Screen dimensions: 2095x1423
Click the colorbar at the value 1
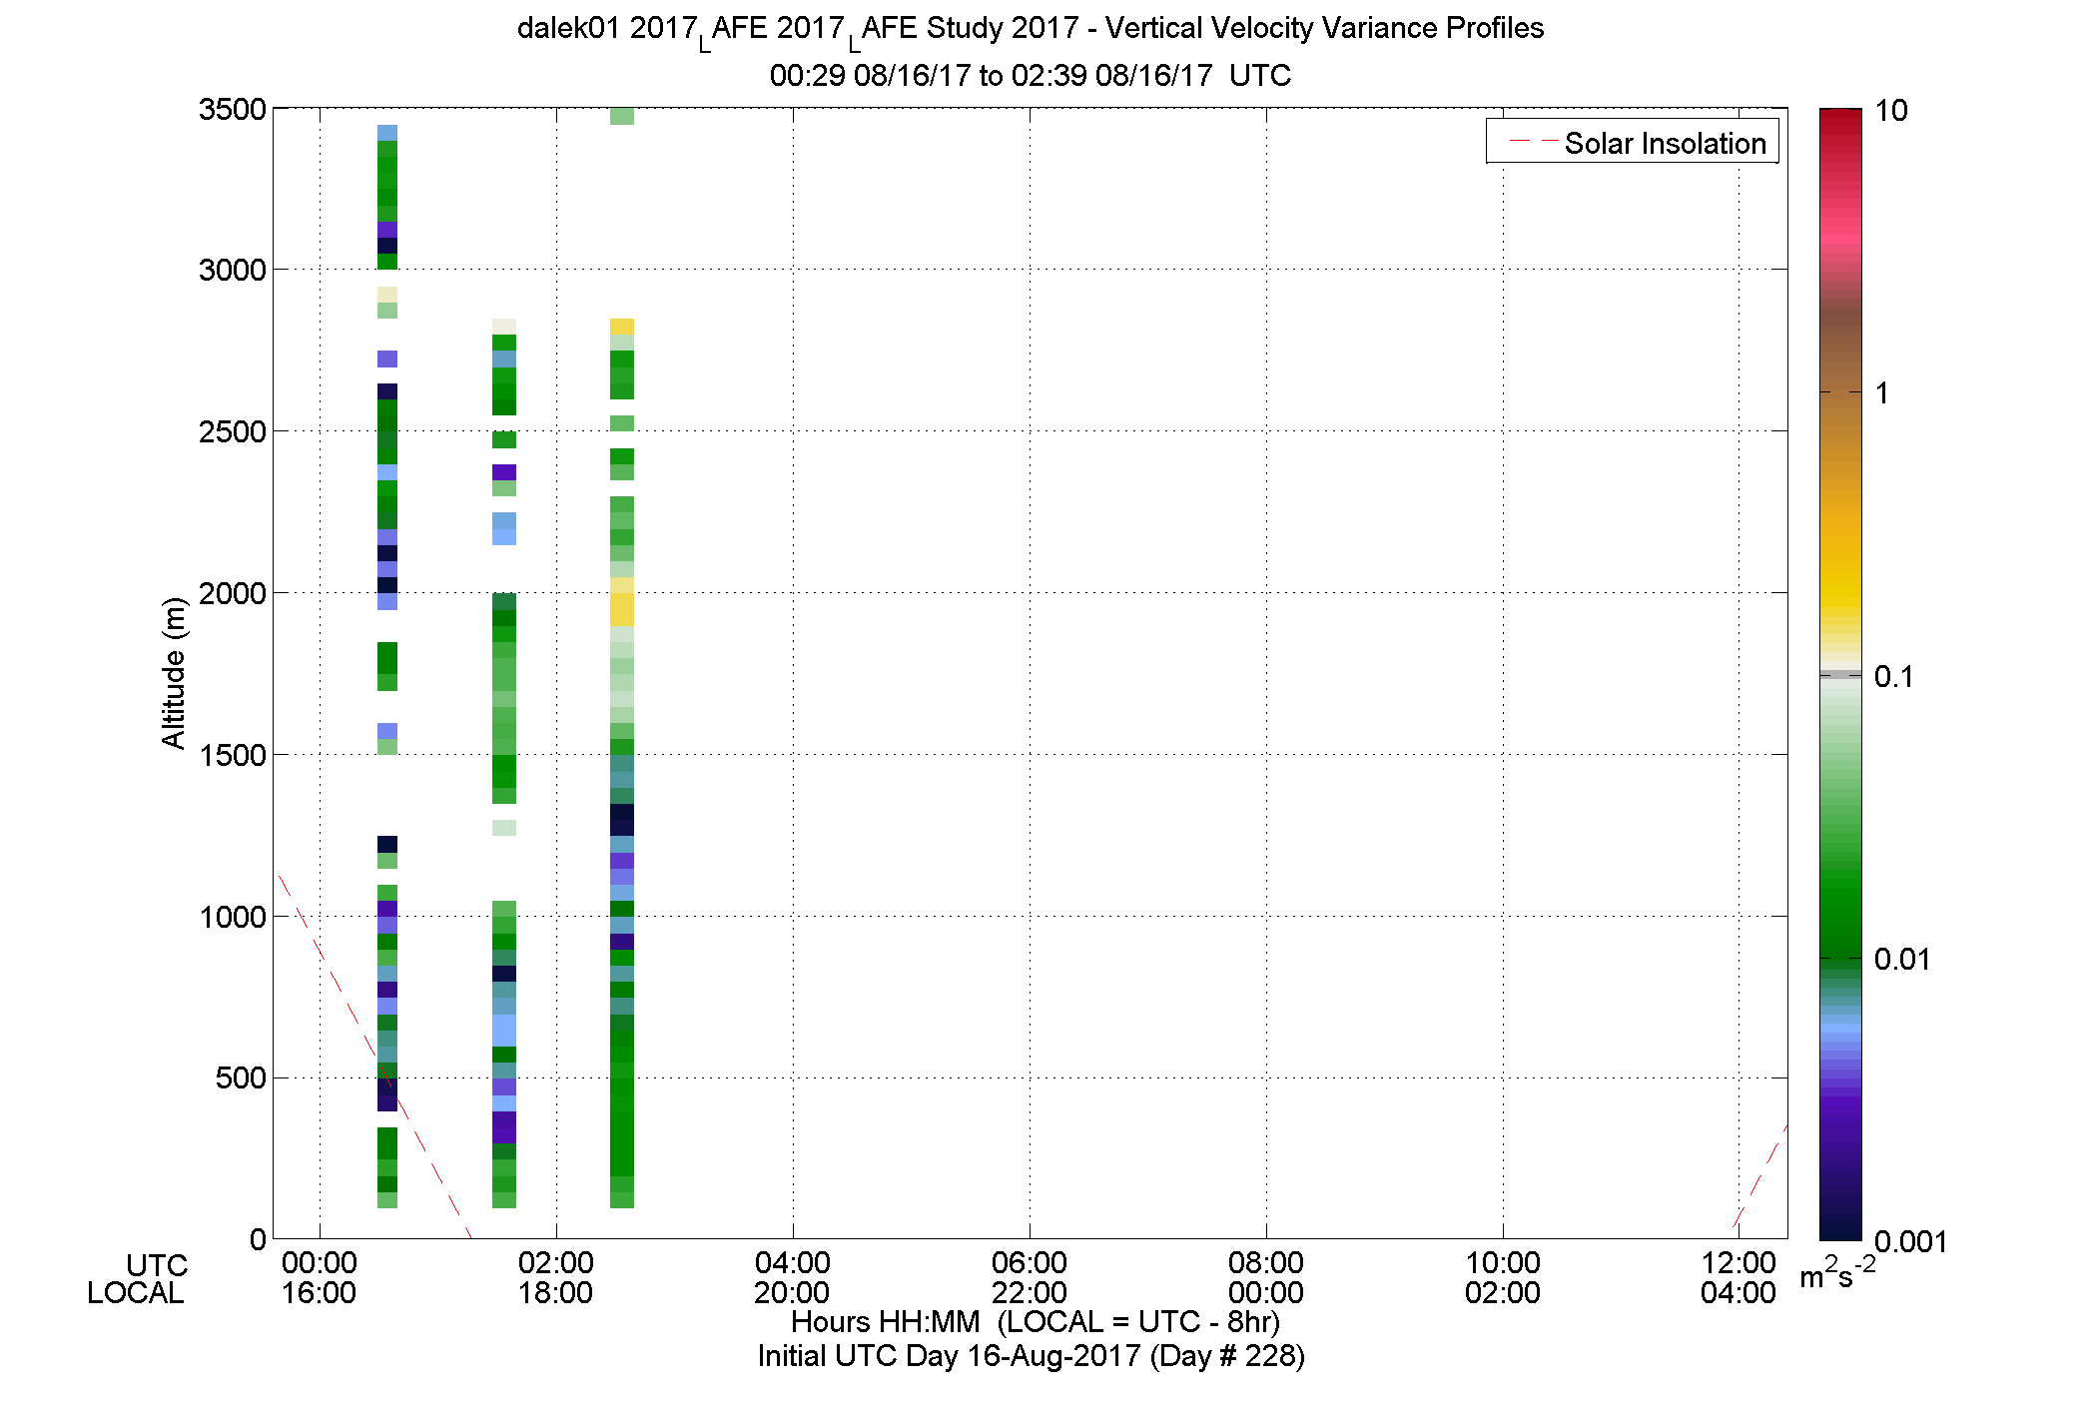pyautogui.click(x=1840, y=392)
